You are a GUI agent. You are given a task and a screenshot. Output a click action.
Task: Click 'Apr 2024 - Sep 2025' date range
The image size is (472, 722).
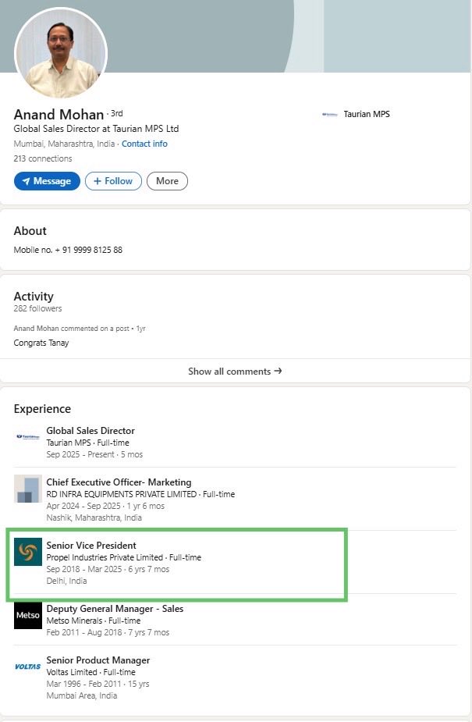click(84, 506)
